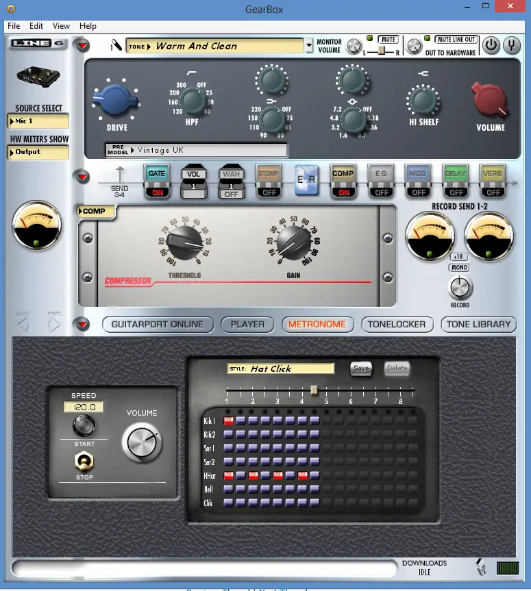The image size is (531, 591).
Task: Open the COMP effect panel selector
Action: click(x=95, y=211)
